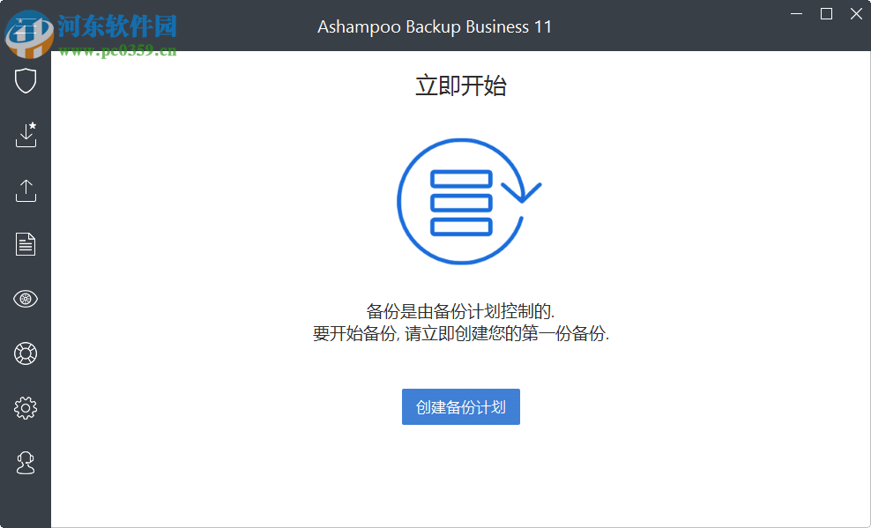Close the Ashampoo Backup Business window
The height and width of the screenshot is (528, 871).
856,14
